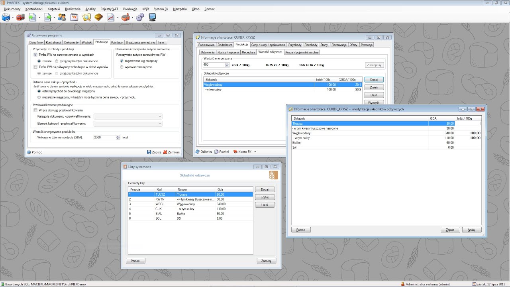Select 'pytaj przy każdym dokumencie' under Twórz RW
Image resolution: width=510 pixels, height=287 pixels.
56,61
